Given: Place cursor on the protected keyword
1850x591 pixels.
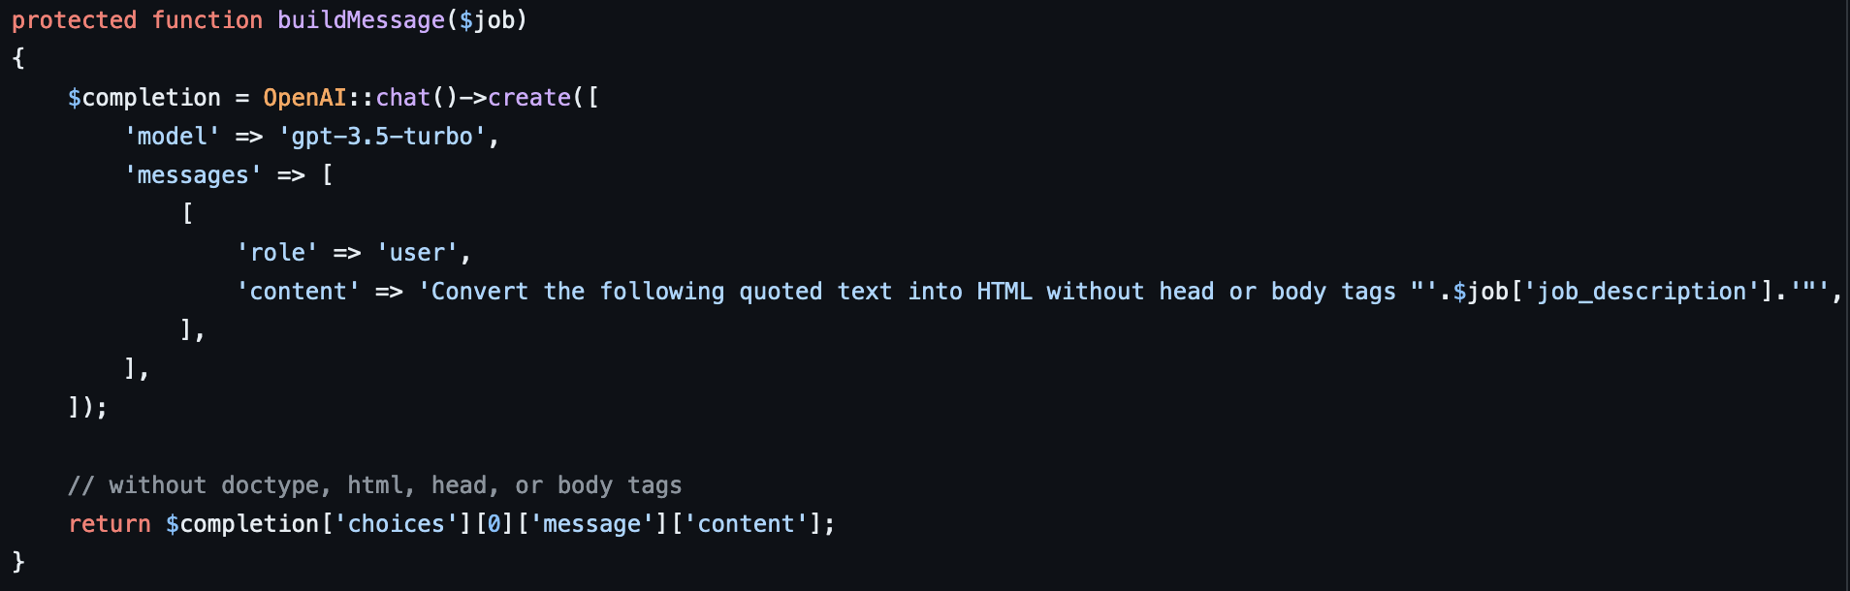Looking at the screenshot, I should coord(74,20).
